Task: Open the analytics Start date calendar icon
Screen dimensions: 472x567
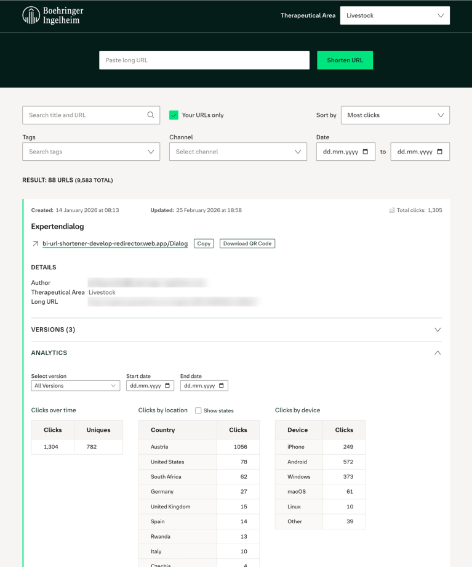Action: point(167,385)
